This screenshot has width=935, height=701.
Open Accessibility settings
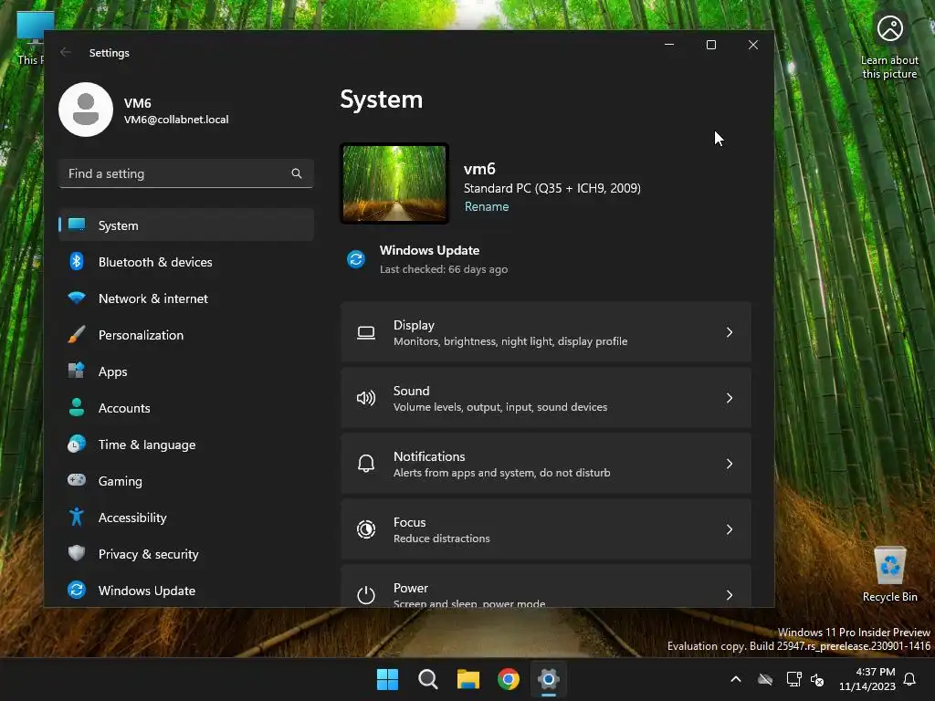pos(186,517)
